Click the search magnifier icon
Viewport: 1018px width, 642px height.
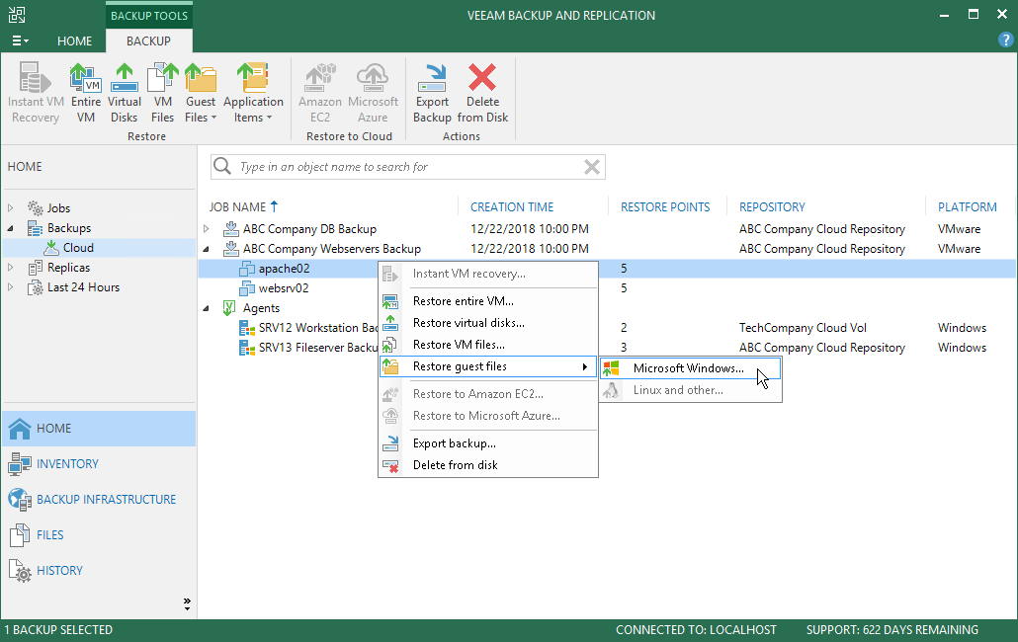tap(222, 167)
